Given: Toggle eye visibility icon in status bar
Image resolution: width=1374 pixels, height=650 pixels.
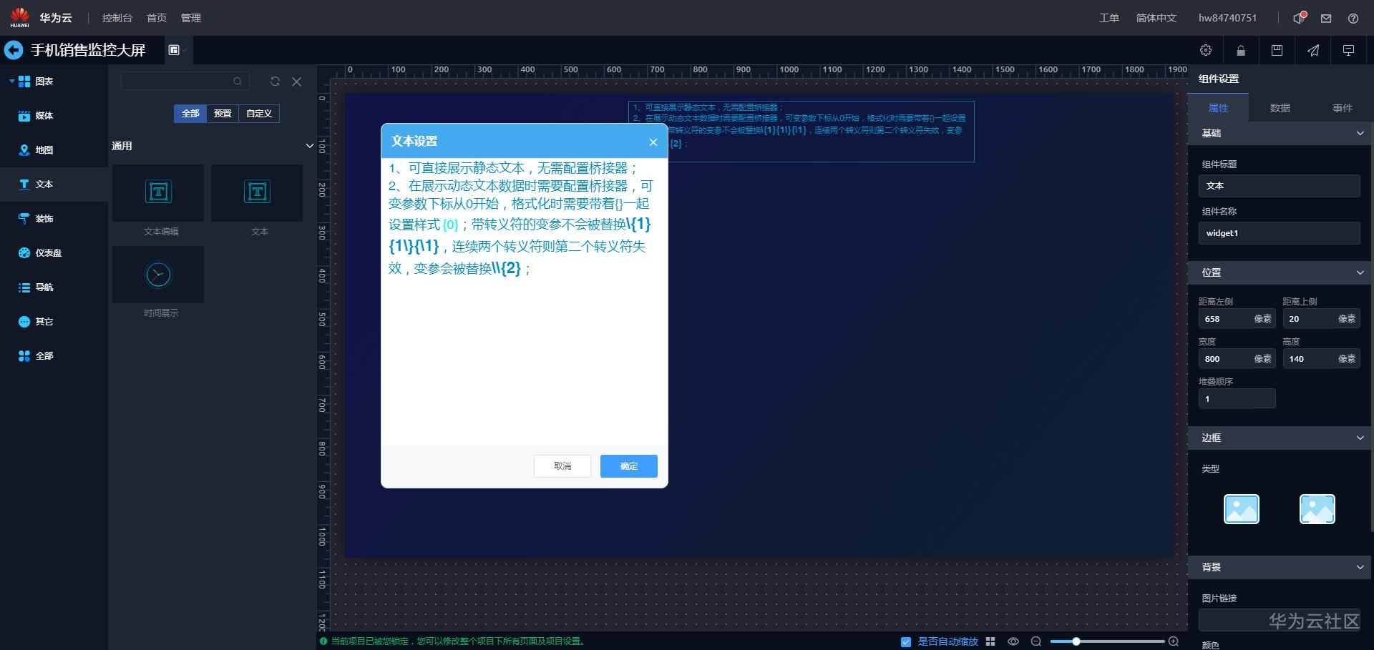Looking at the screenshot, I should pos(1013,641).
